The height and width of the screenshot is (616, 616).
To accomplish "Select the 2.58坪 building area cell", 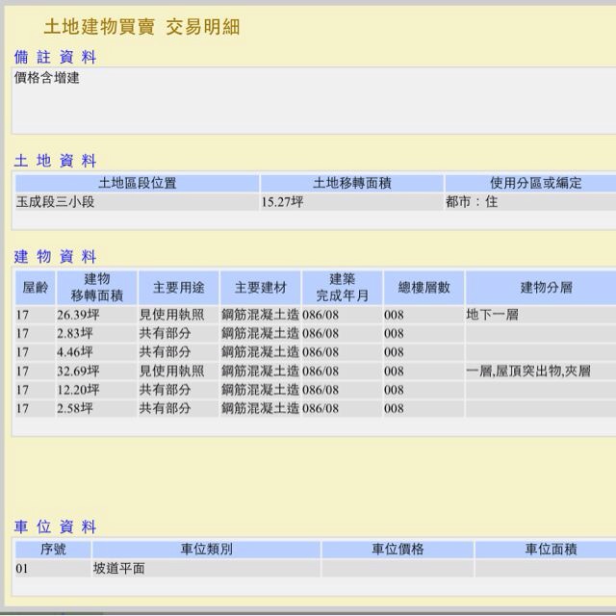I will [97, 408].
